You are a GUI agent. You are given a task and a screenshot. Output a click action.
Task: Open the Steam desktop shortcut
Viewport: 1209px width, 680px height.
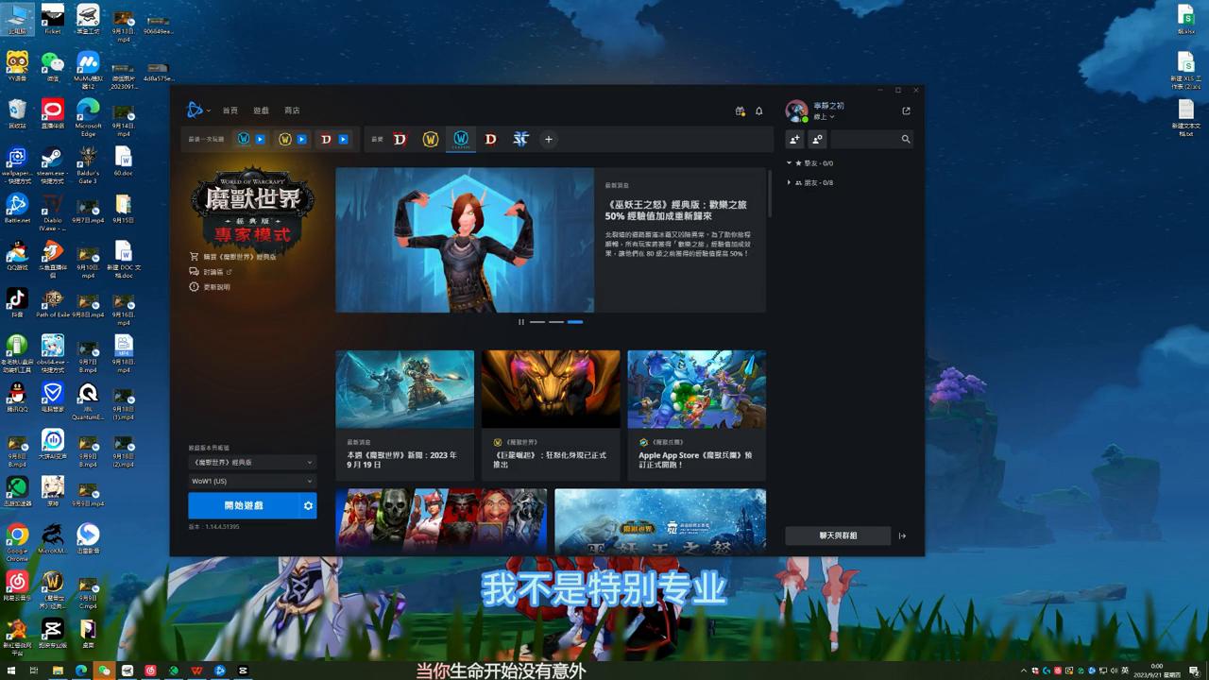coord(52,162)
